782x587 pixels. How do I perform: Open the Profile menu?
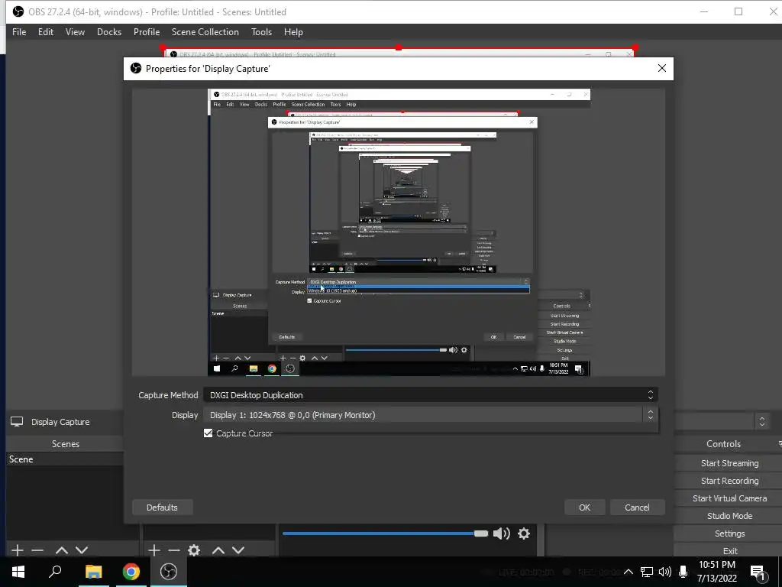[147, 32]
